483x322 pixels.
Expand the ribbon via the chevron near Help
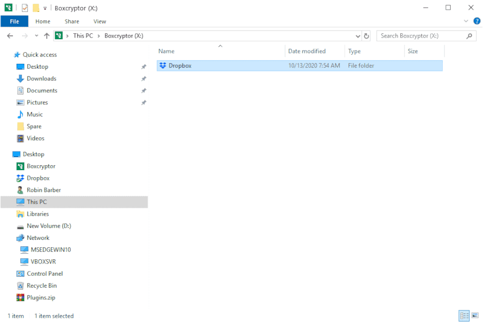[465, 21]
